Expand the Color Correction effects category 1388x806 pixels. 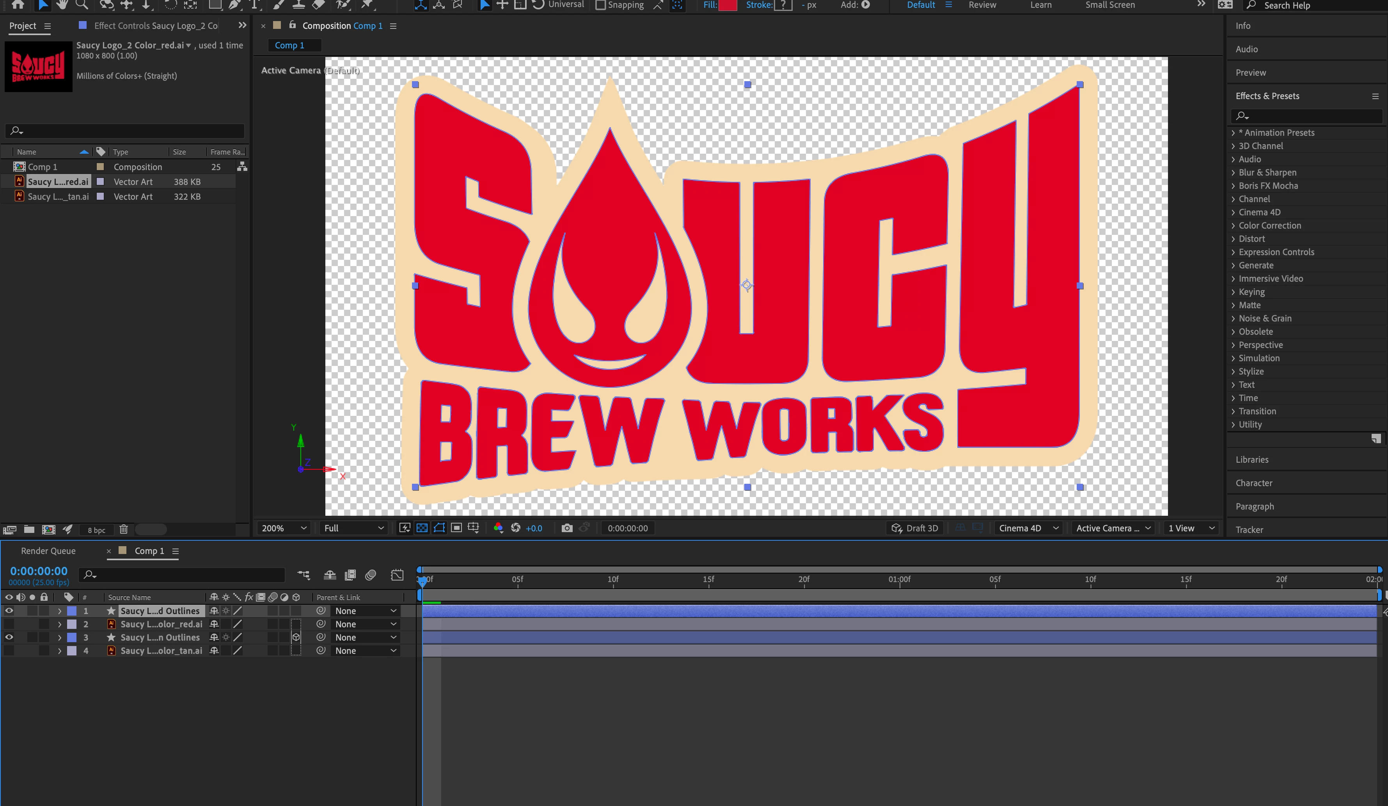tap(1233, 225)
